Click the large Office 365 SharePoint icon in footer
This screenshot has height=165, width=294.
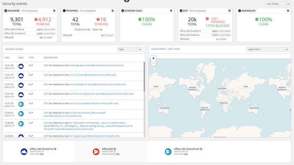pyautogui.click(x=168, y=152)
